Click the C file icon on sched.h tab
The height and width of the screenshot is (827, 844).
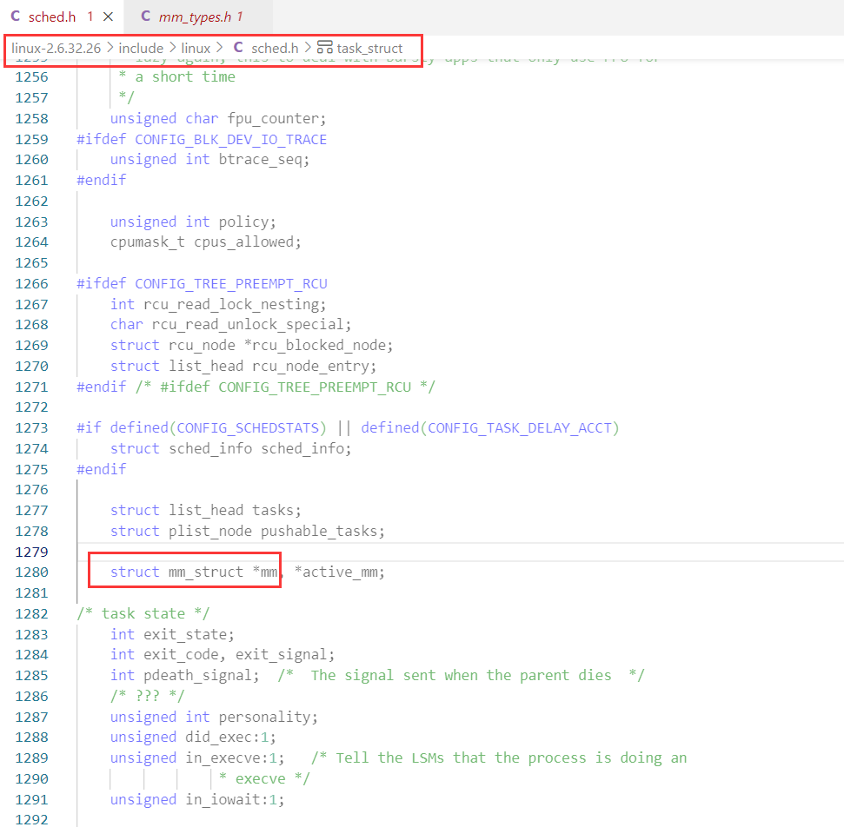16,17
